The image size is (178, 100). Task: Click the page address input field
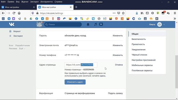click(x=81, y=65)
